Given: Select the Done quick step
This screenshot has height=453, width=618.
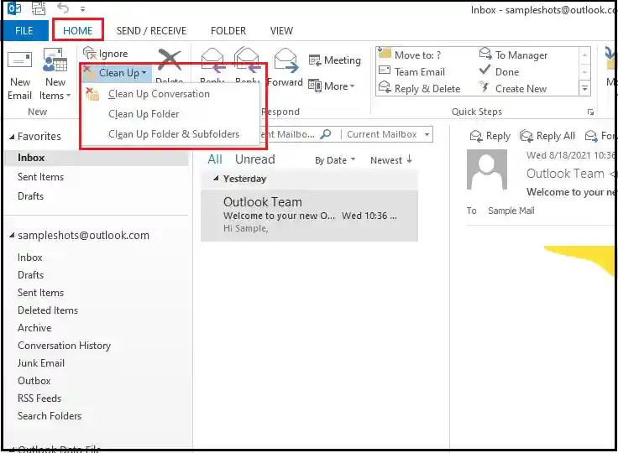Looking at the screenshot, I should pyautogui.click(x=500, y=71).
